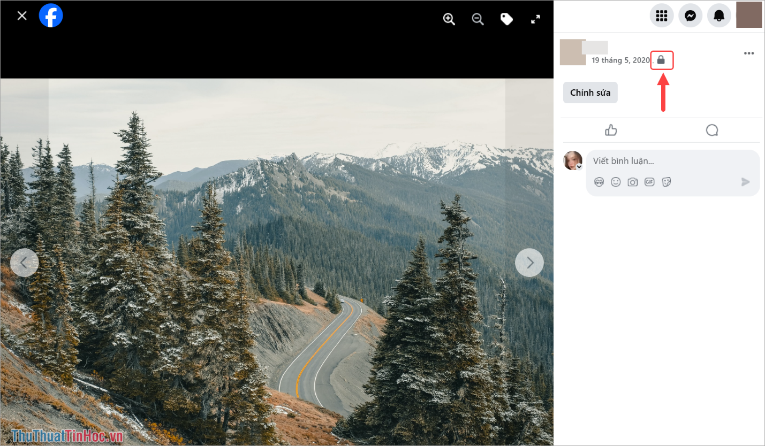
Task: Insert an emoji in the comment
Action: pyautogui.click(x=616, y=182)
